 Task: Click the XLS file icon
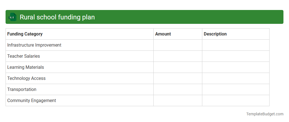tap(12, 17)
